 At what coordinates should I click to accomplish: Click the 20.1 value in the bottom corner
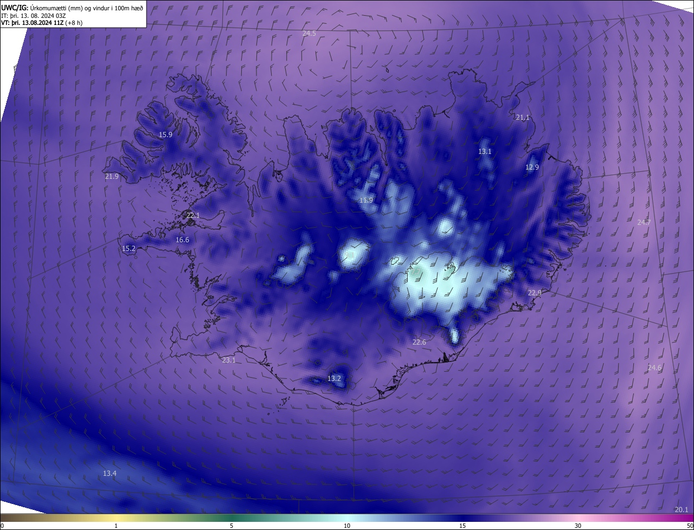click(x=682, y=509)
